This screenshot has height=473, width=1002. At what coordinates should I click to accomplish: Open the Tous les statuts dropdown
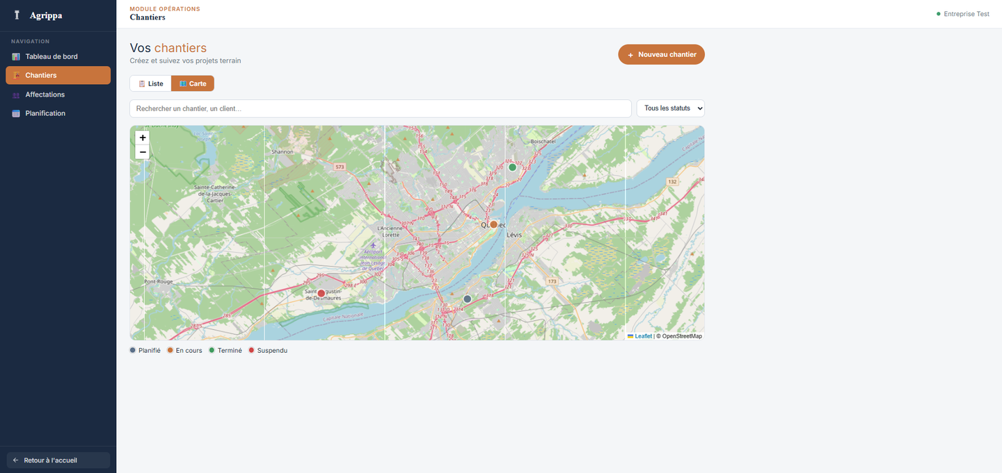pyautogui.click(x=671, y=108)
